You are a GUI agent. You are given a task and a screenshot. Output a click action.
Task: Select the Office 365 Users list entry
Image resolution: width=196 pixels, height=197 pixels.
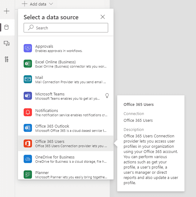pyautogui.click(x=66, y=143)
